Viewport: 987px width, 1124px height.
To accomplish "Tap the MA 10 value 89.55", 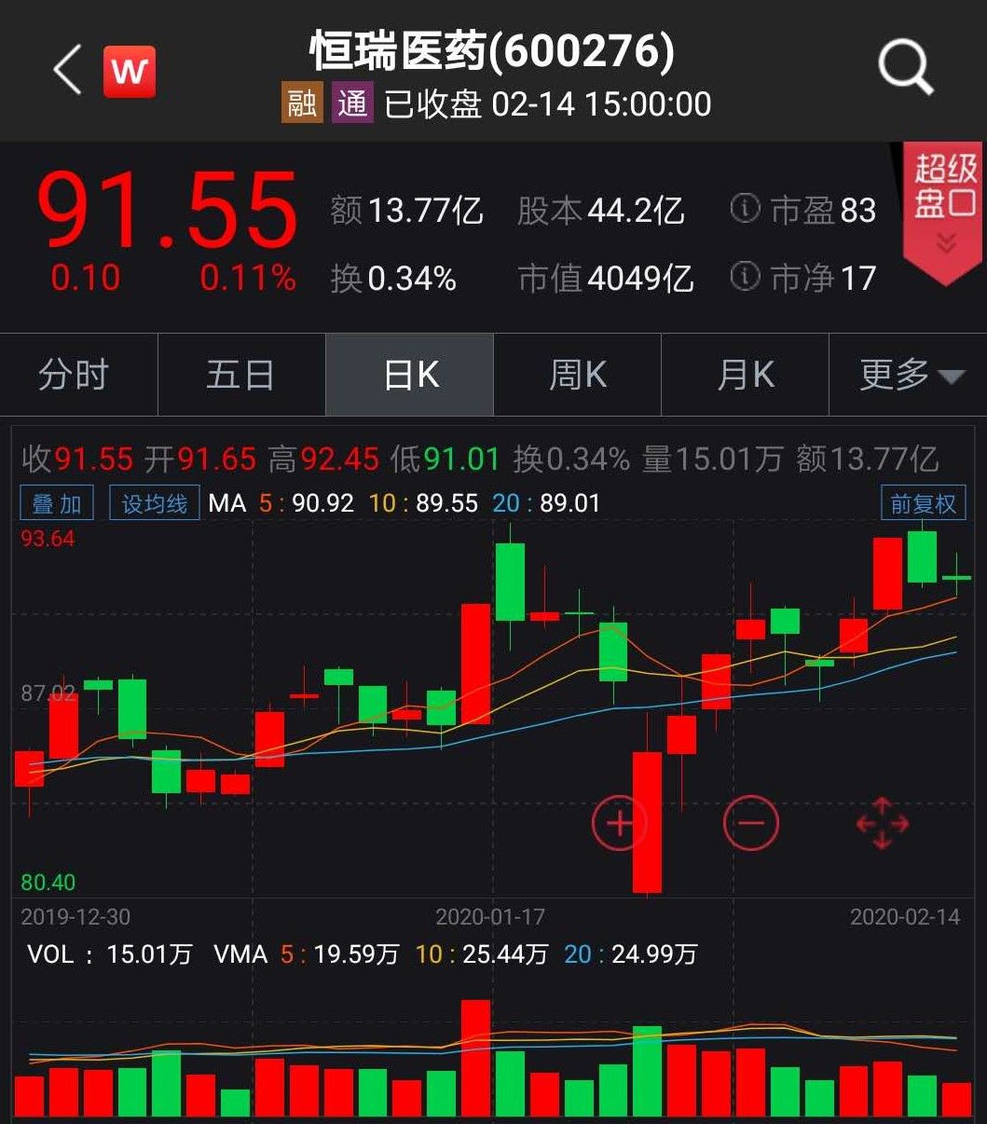I will point(446,504).
